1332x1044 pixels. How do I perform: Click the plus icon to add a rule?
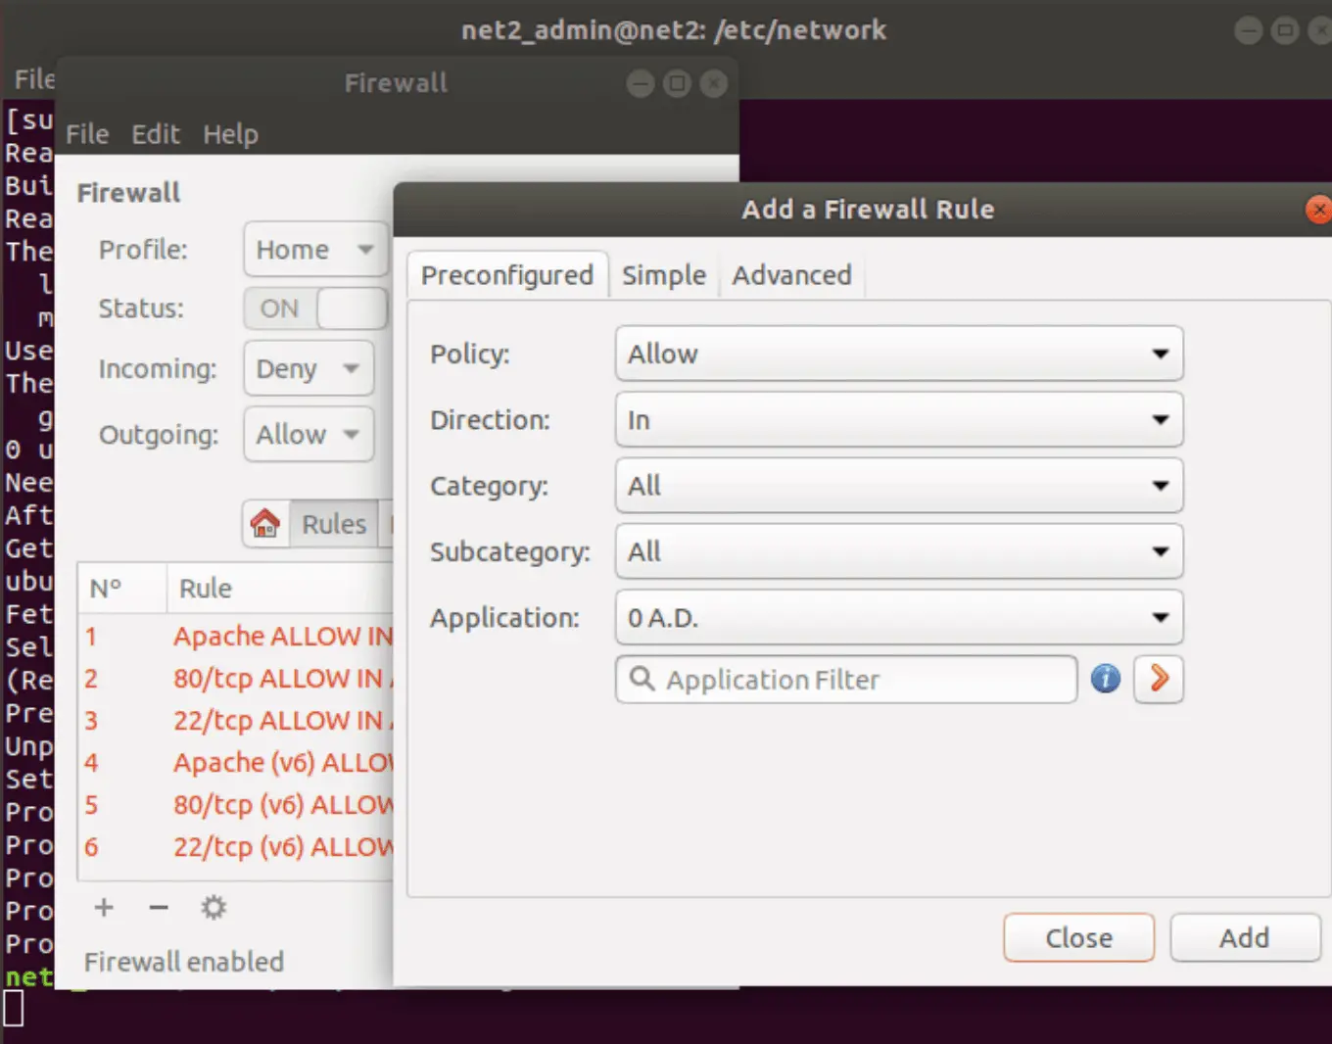104,908
